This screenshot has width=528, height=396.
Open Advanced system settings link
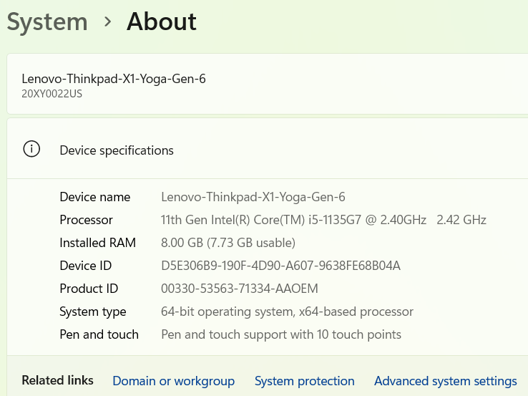446,381
